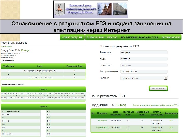This screenshot has width=183, height=137.
Task: Click the Часть А section header
Action: (43, 90)
